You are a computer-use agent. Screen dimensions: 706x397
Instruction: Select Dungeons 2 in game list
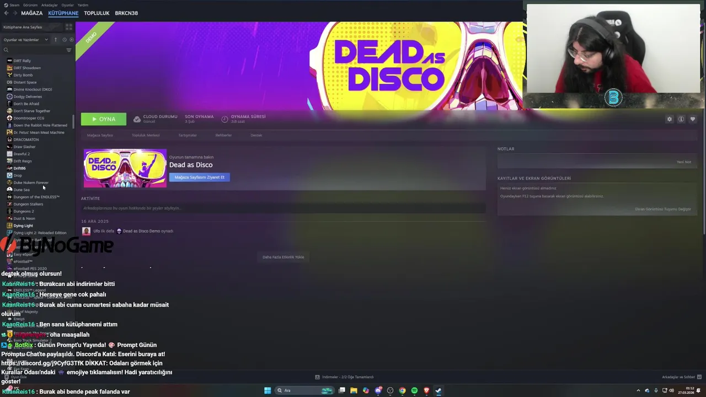pyautogui.click(x=24, y=211)
